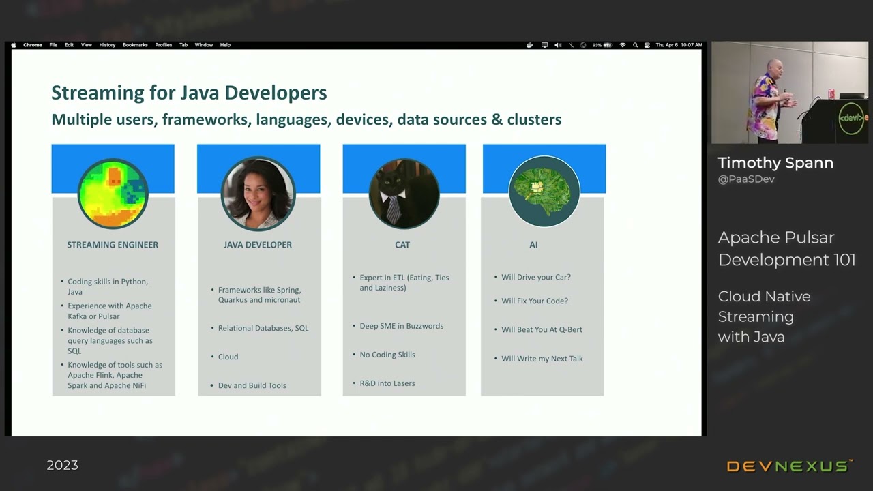Viewport: 873px width, 491px height.
Task: Click the 2023 year label
Action: click(x=62, y=466)
